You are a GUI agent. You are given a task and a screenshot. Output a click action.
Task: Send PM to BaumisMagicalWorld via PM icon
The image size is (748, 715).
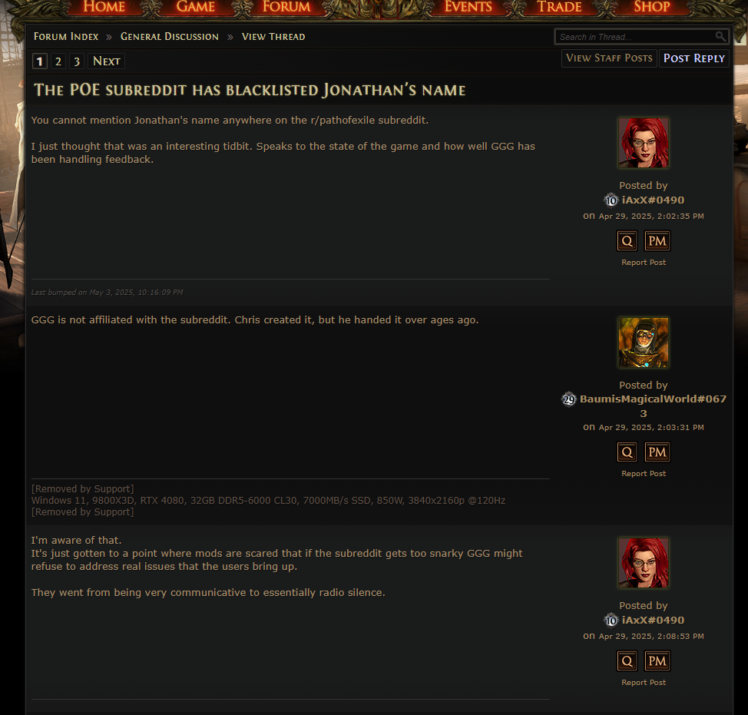coord(657,452)
